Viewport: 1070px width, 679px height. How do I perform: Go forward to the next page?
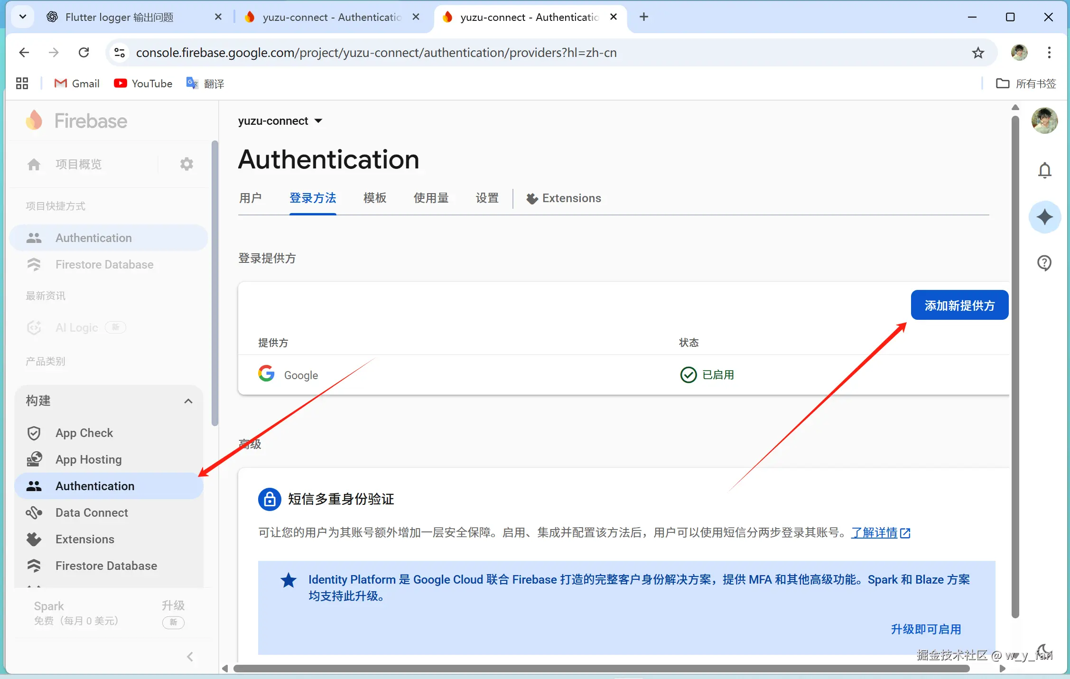[54, 53]
